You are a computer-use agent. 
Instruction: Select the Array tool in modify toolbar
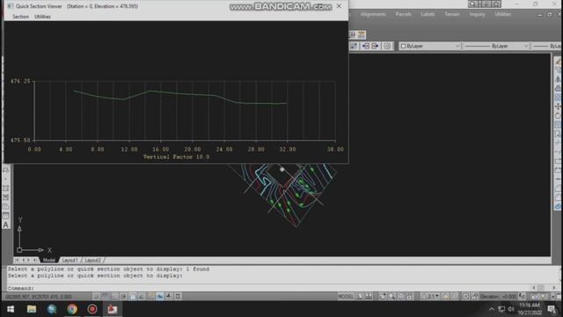point(558,98)
